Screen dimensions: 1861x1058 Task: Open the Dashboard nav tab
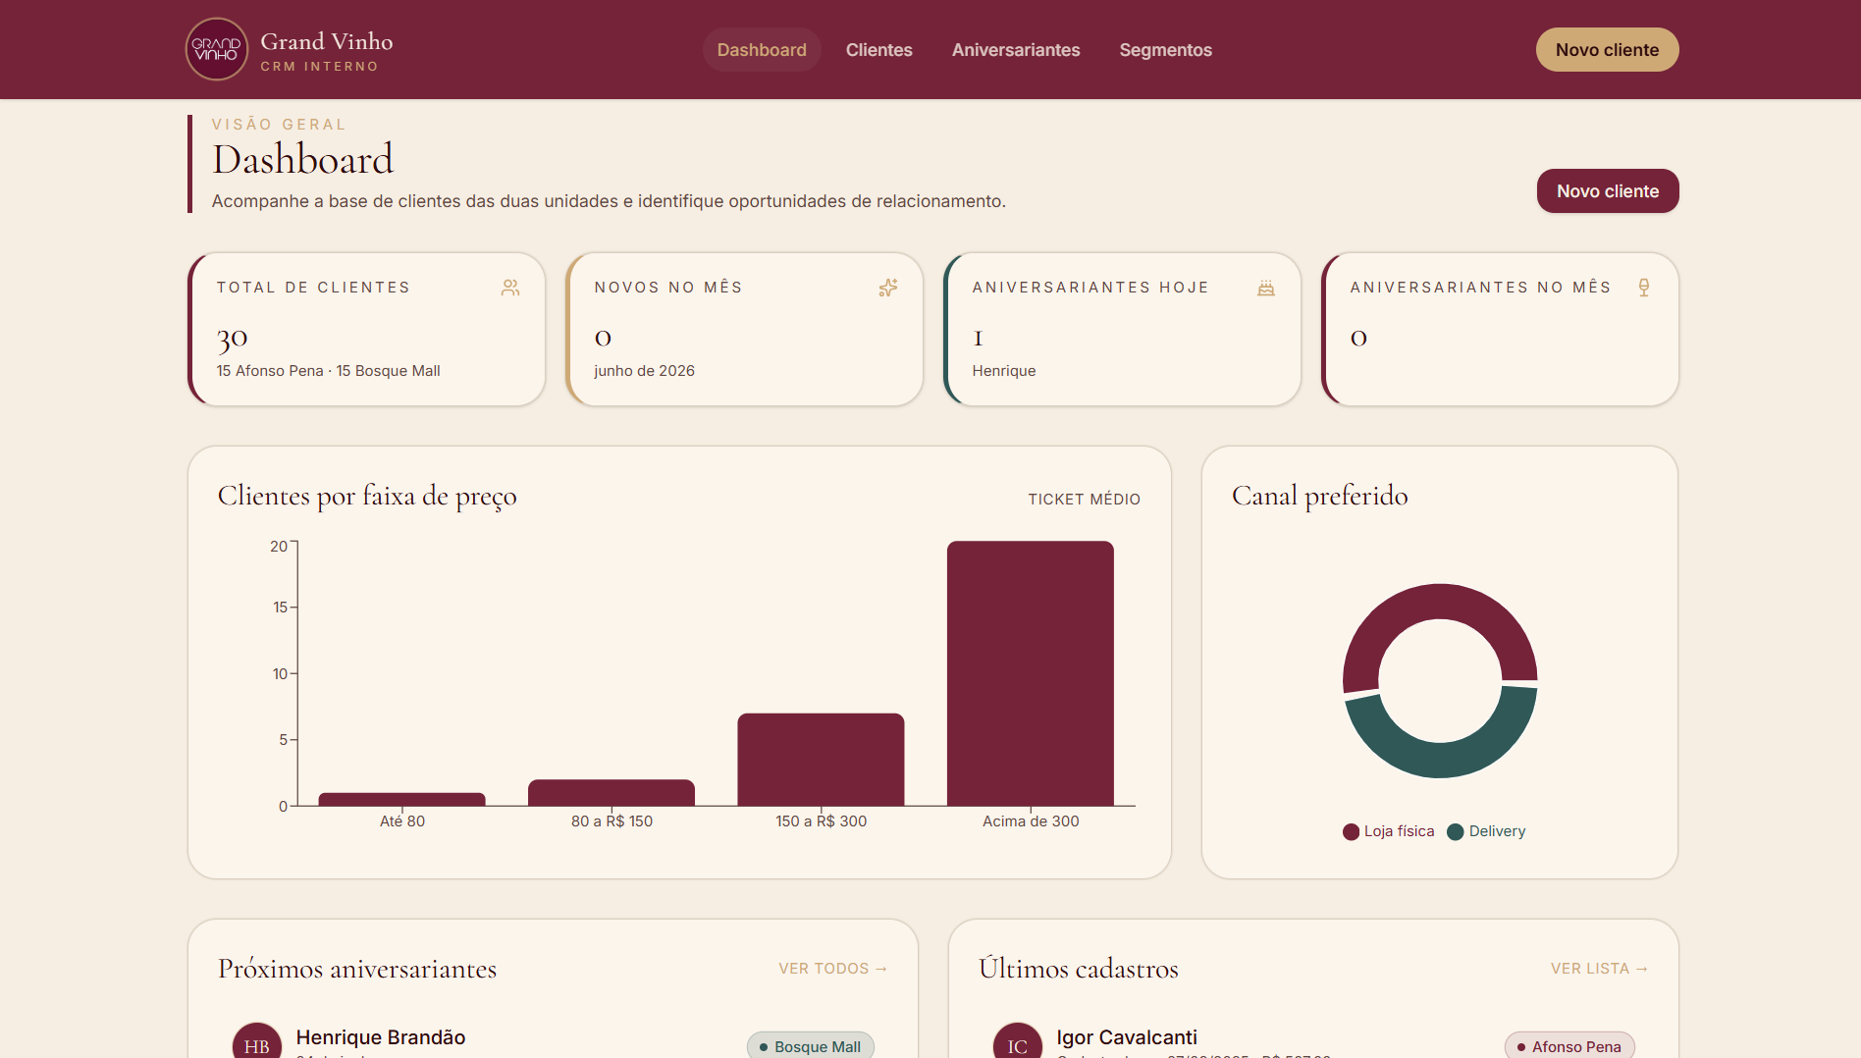point(762,50)
